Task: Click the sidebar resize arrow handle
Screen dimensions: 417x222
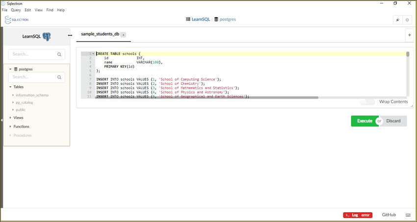Action: coord(70,35)
